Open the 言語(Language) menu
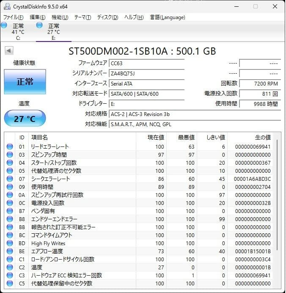The height and width of the screenshot is (293, 286). click(x=168, y=17)
